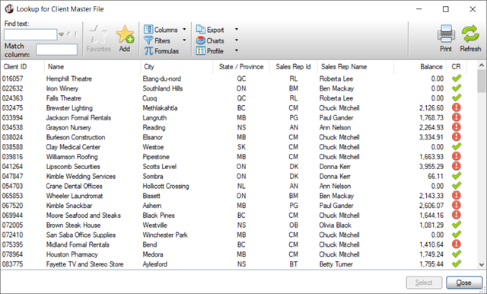Viewport: 487px width, 294px height.
Task: Click in the Find text input field
Action: pos(30,34)
